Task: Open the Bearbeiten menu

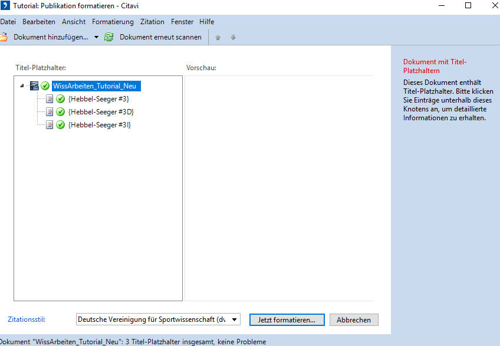Action: pos(39,22)
